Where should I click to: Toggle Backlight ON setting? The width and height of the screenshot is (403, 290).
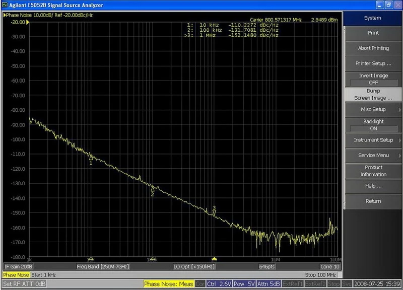point(373,125)
